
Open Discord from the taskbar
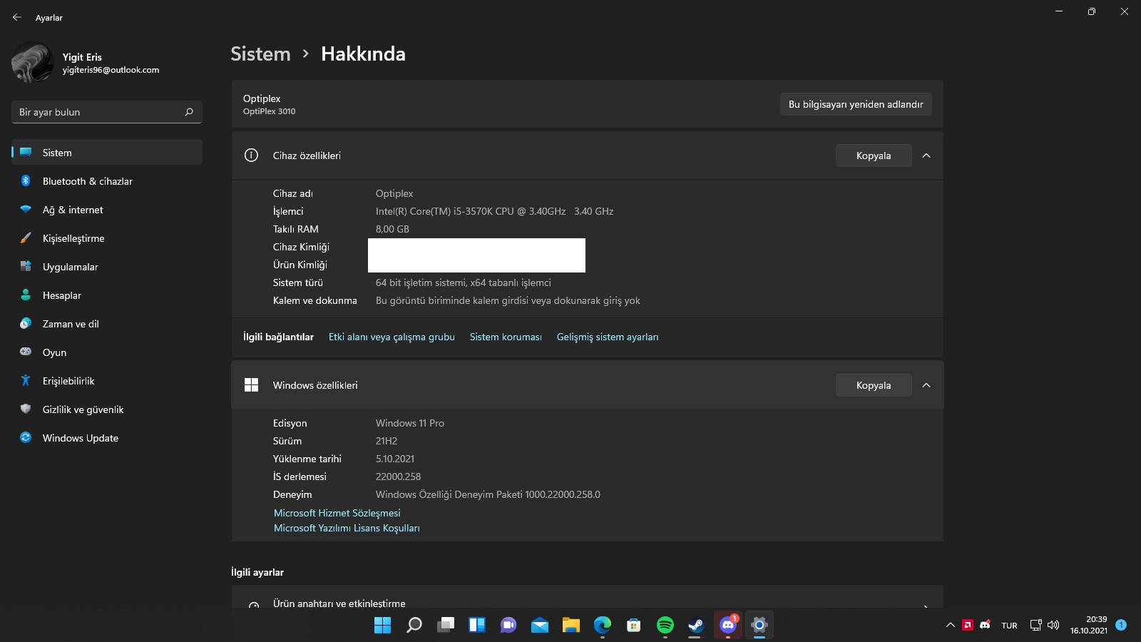[727, 626]
